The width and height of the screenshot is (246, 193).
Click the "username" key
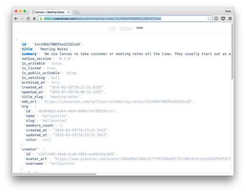[x=34, y=164]
